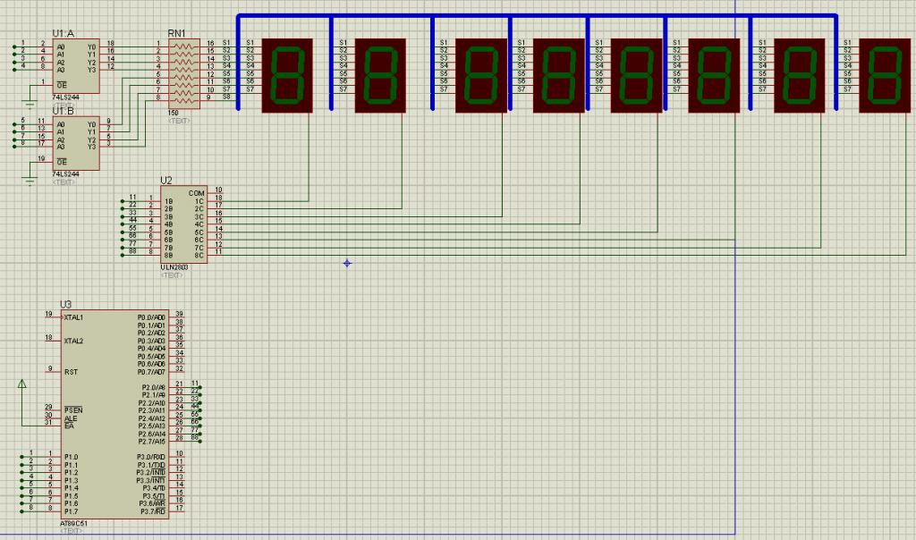This screenshot has width=916, height=540.
Task: Click the 'U3' reference label
Action: point(65,305)
